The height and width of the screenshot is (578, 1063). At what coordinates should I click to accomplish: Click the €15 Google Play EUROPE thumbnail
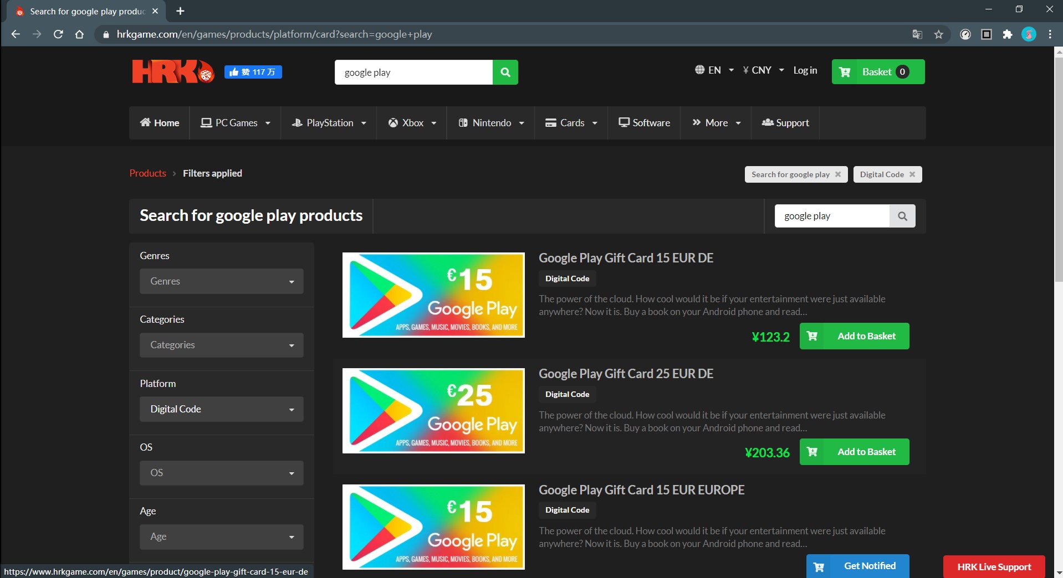click(x=433, y=527)
